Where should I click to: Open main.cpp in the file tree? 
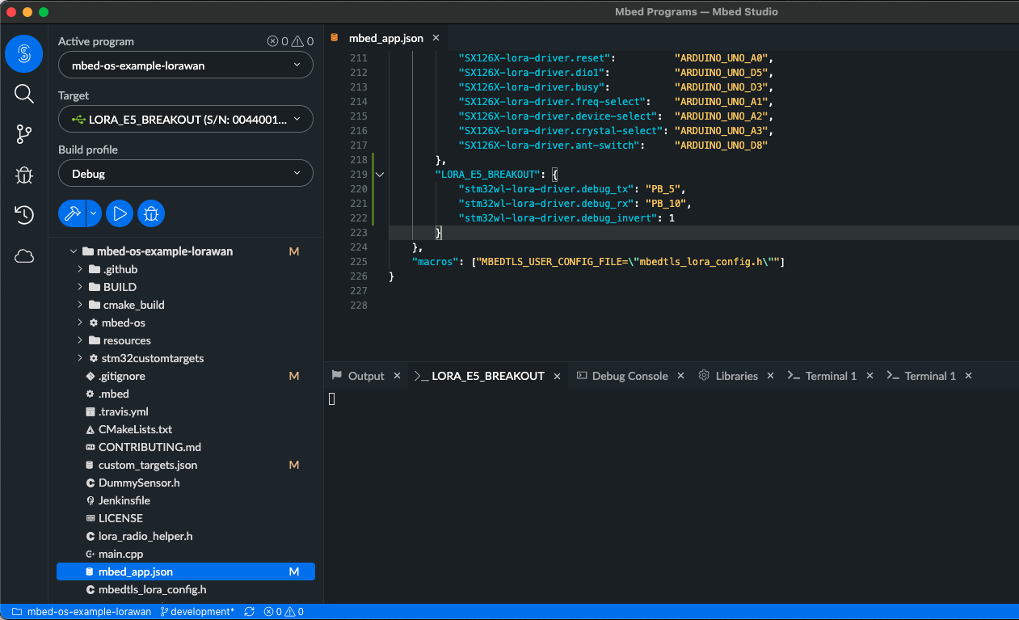[121, 554]
